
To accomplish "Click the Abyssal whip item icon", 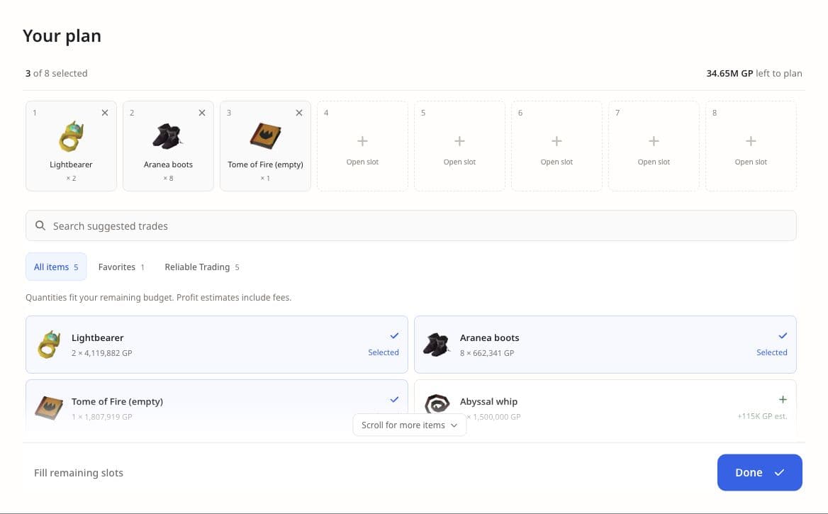I will pos(437,406).
